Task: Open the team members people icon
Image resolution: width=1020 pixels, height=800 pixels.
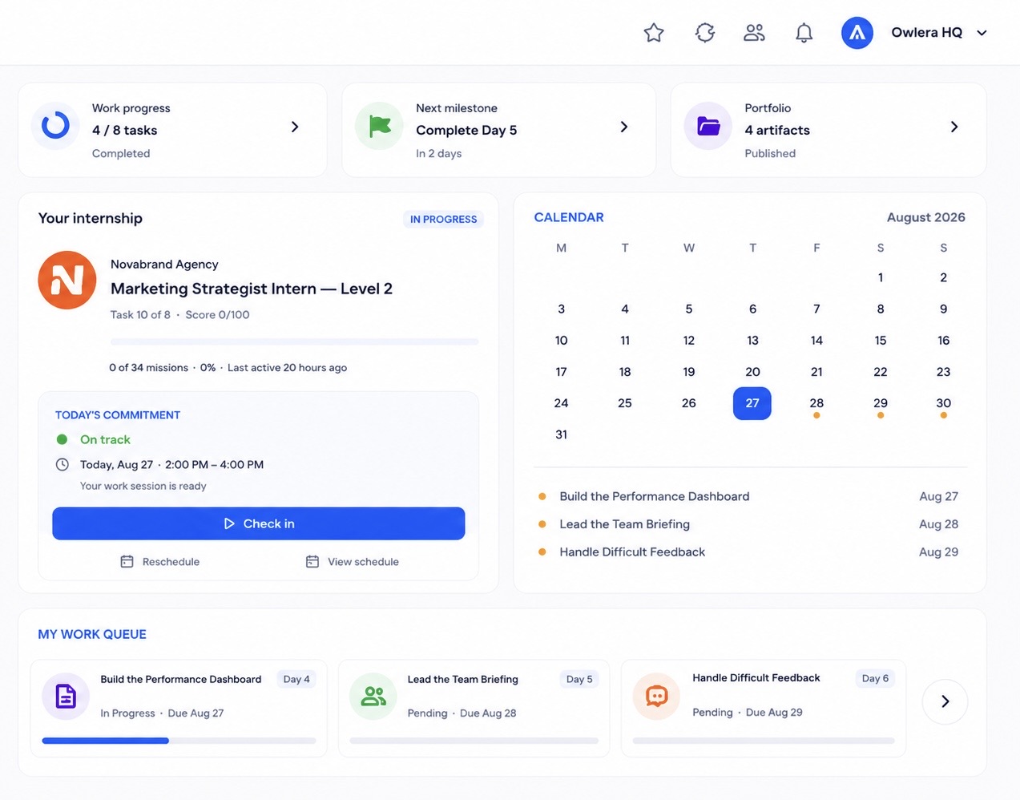Action: [754, 33]
